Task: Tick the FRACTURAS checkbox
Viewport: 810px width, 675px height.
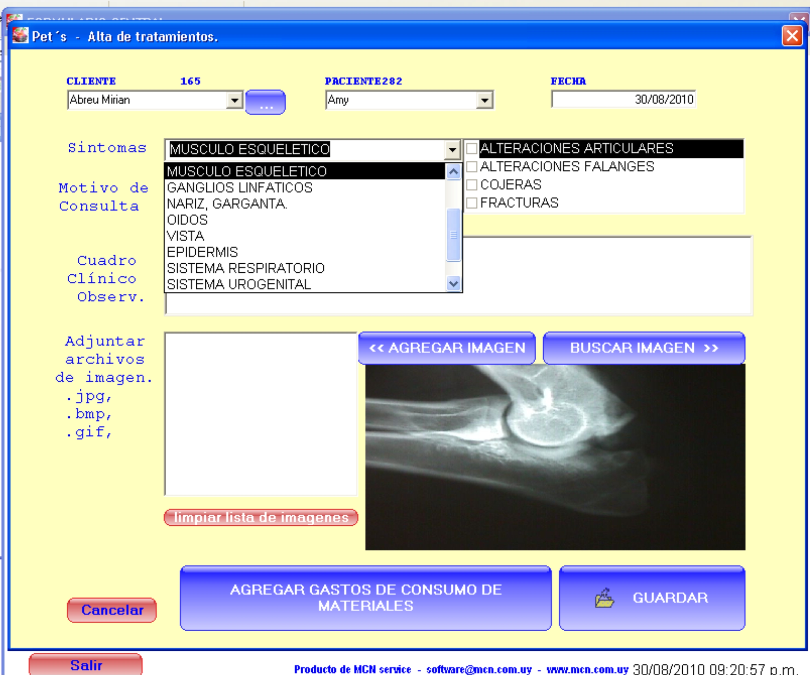Action: 471,203
